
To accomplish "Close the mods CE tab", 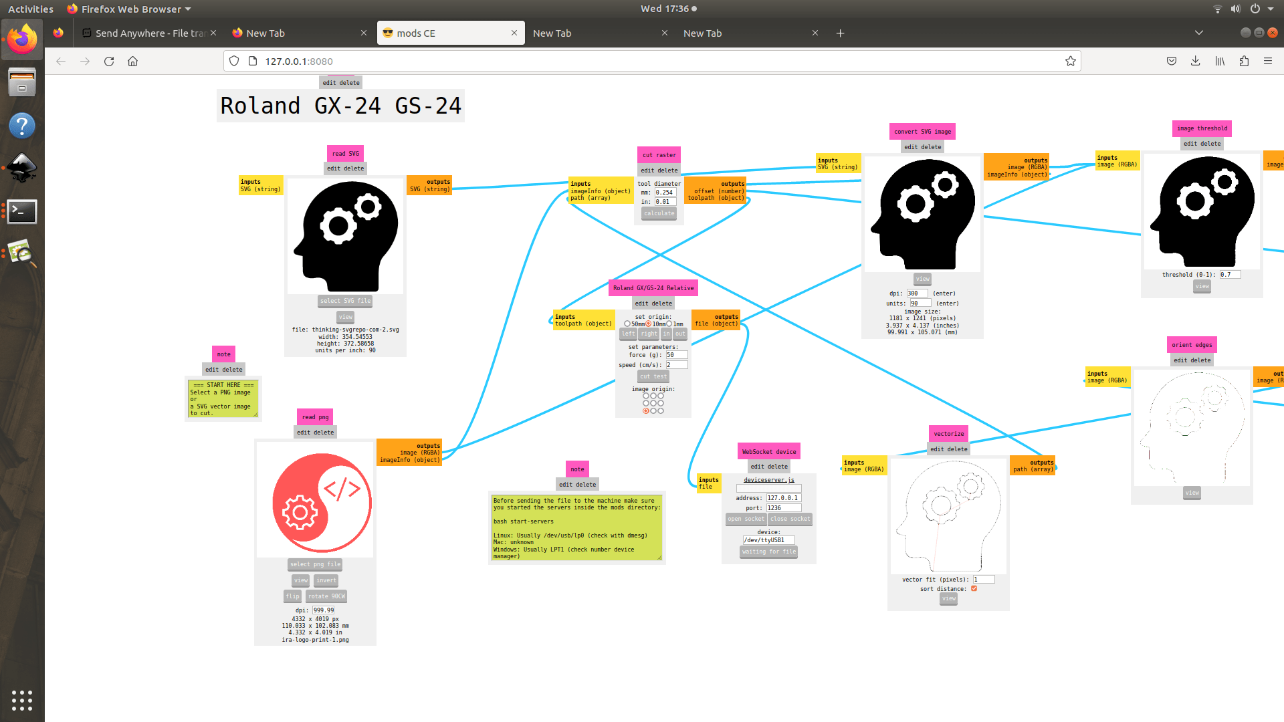I will point(514,33).
